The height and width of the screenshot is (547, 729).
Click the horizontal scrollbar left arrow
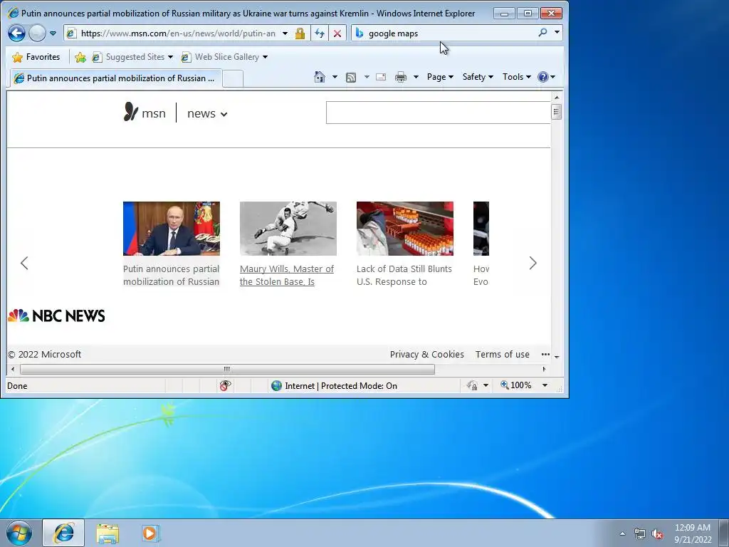point(13,370)
